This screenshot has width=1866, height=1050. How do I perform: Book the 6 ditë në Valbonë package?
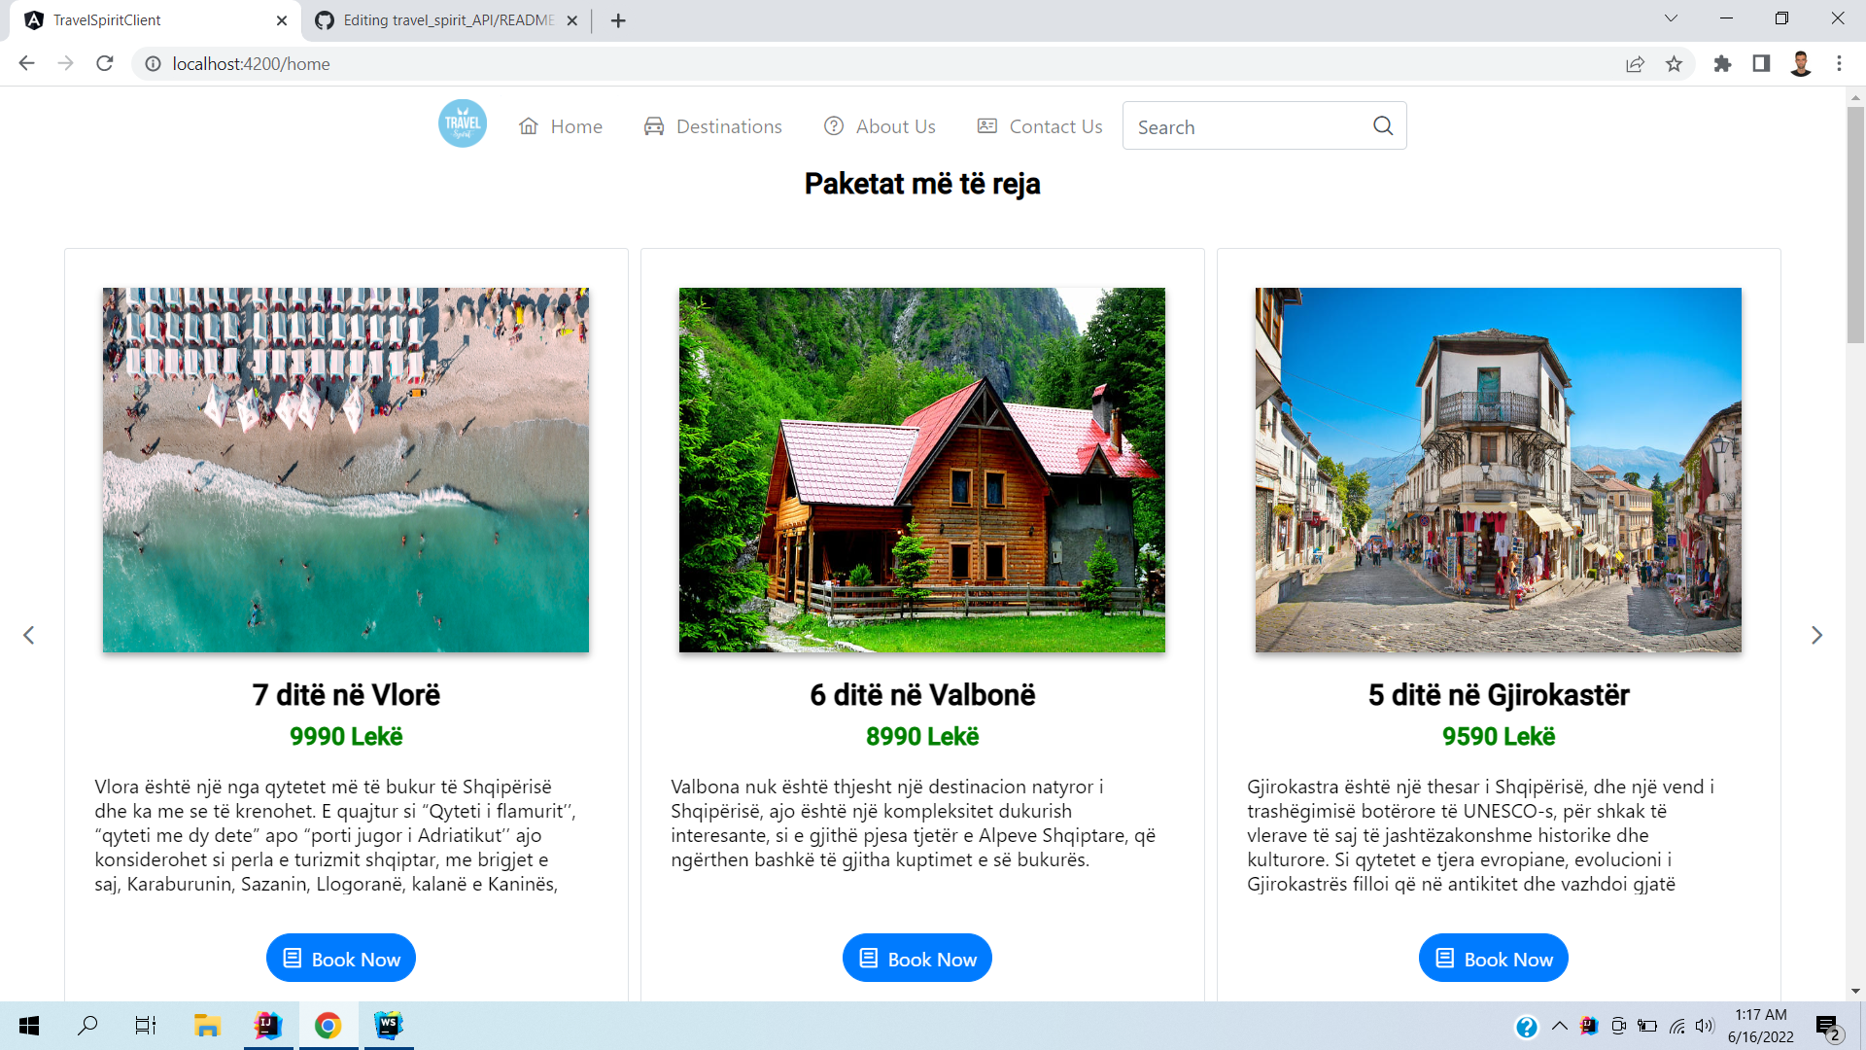pyautogui.click(x=917, y=959)
